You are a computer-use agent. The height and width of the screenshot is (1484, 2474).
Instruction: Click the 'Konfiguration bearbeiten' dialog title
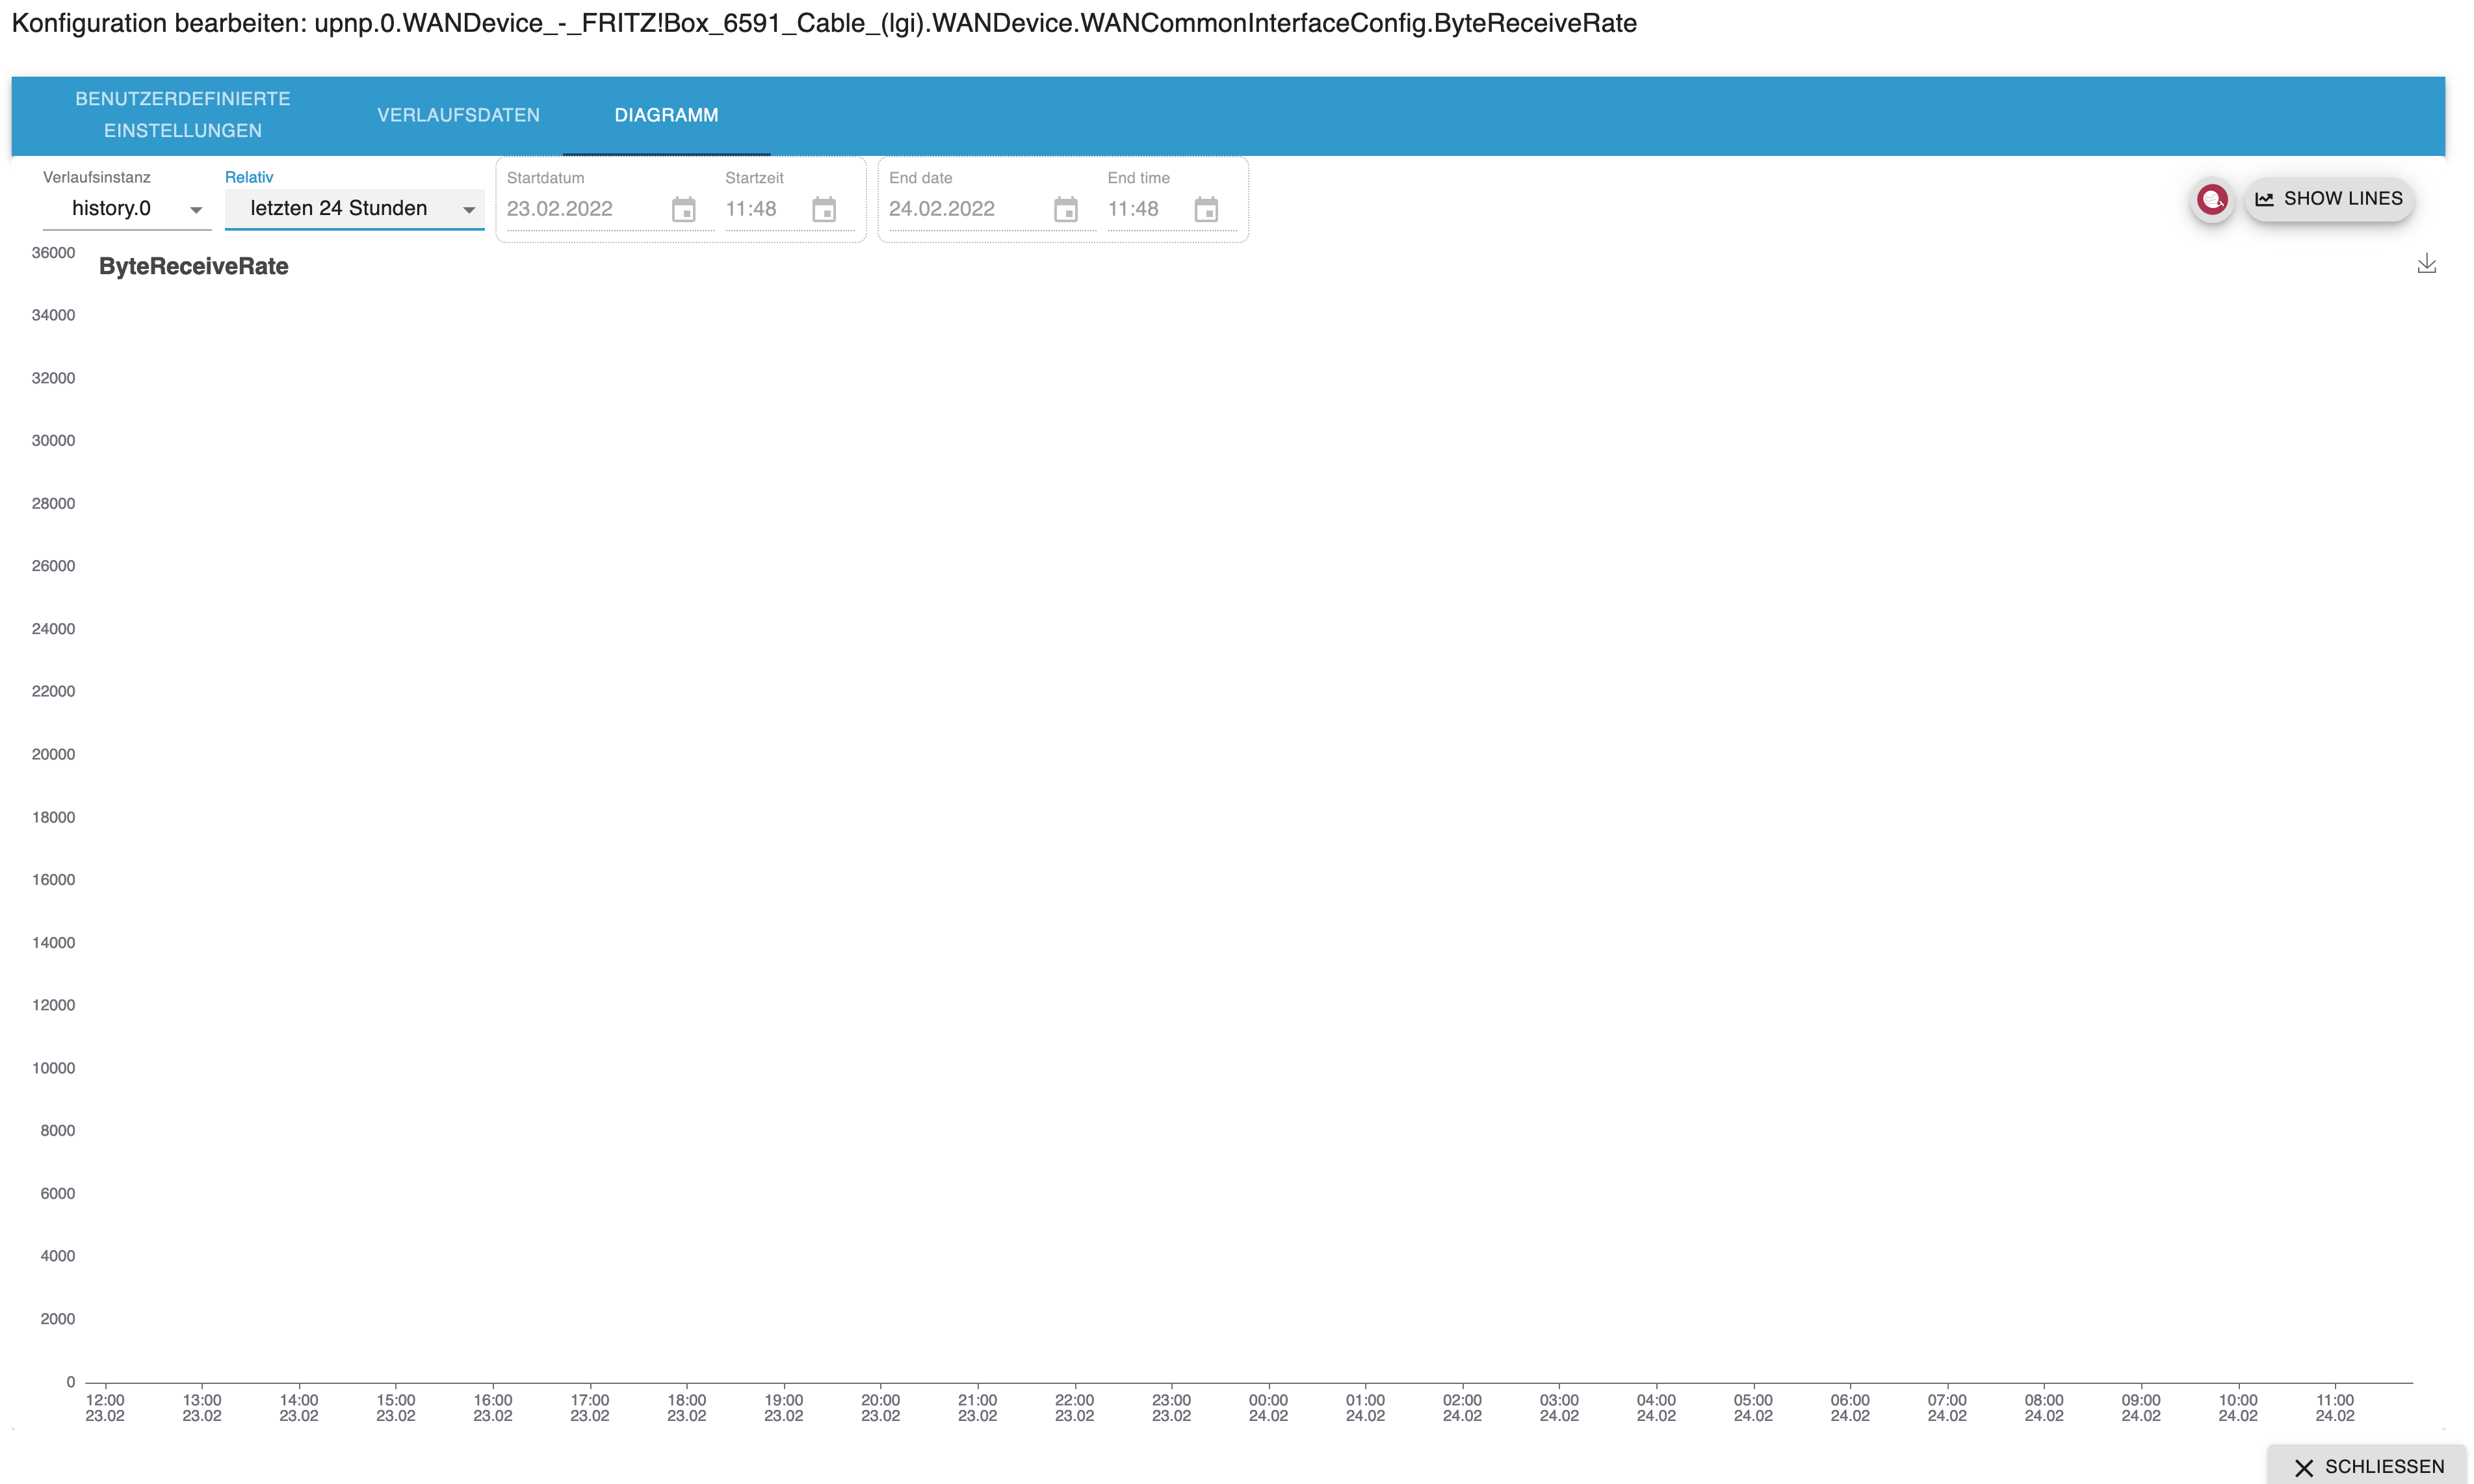coord(824,23)
